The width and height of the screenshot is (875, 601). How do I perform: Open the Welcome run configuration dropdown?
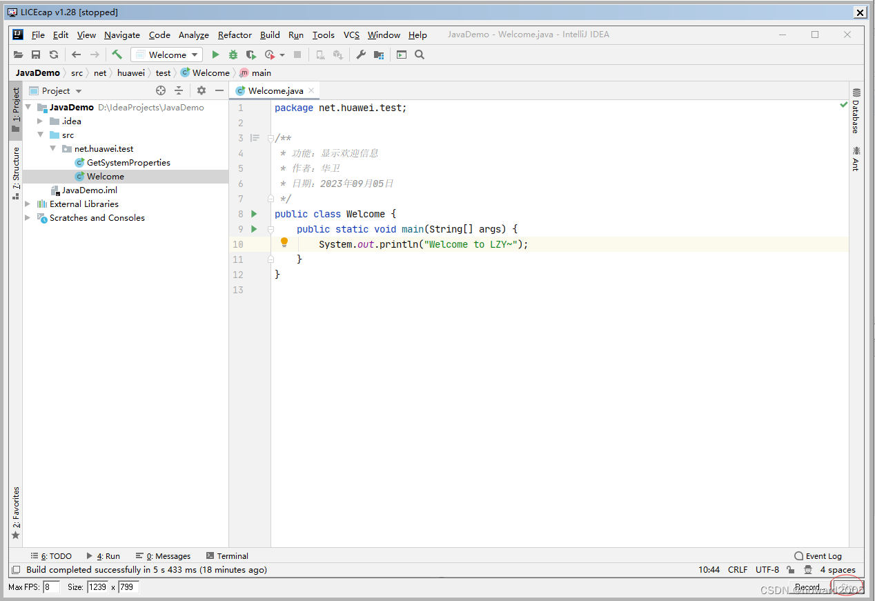pos(166,55)
